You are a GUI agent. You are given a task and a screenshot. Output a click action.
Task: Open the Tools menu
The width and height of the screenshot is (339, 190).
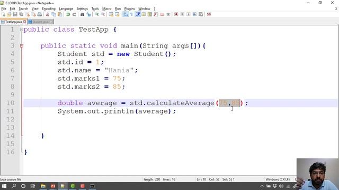pyautogui.click(x=95, y=9)
